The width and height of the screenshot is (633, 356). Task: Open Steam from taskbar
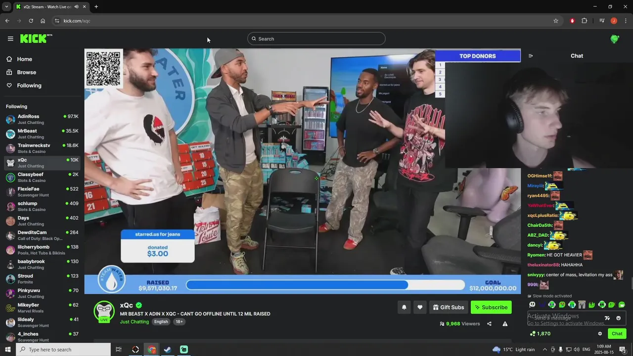click(168, 350)
